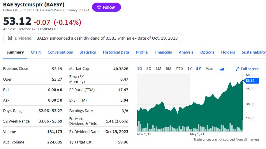Click the Ask value 0.00 x 0
266x149 pixels.
coord(55,100)
